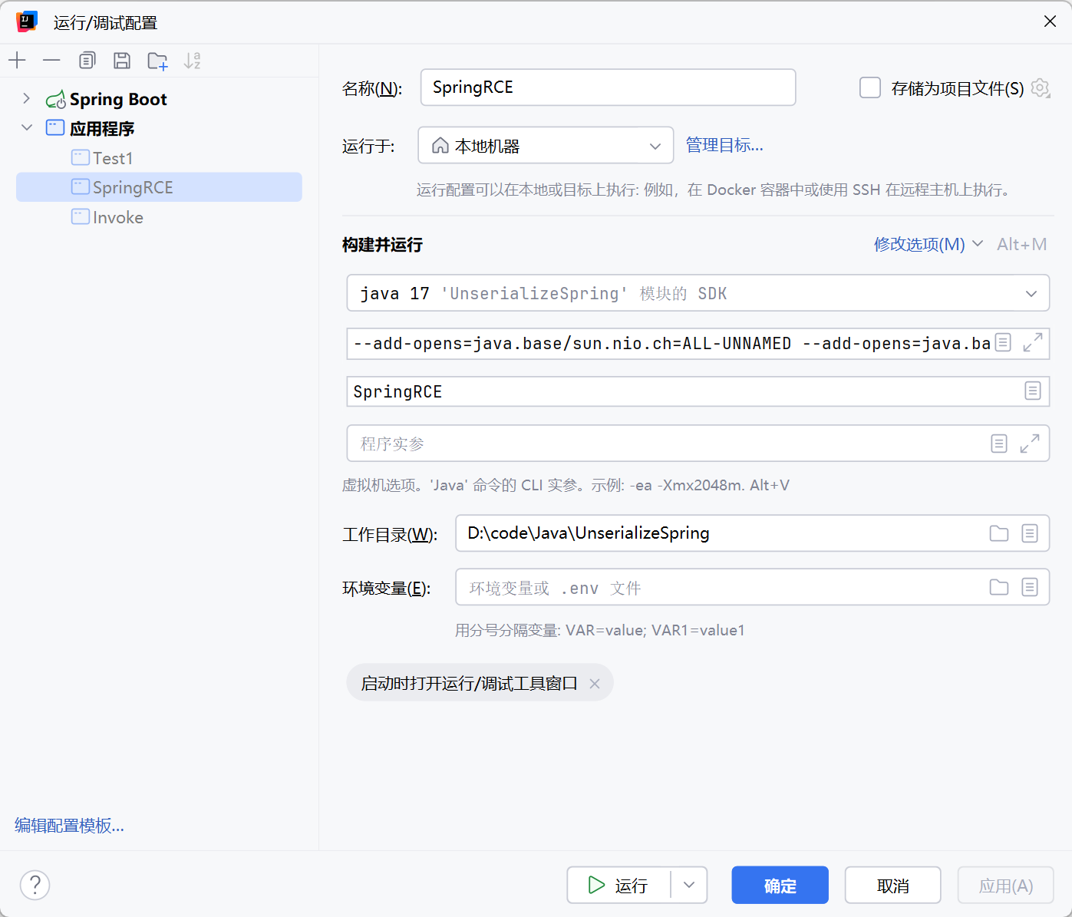Screen dimensions: 1072x917
Task: Open the java 17 SDK dropdown
Action: [698, 293]
